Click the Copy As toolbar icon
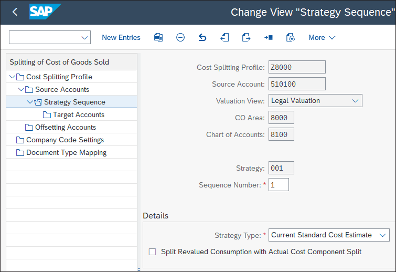The width and height of the screenshot is (396, 272). [x=158, y=37]
